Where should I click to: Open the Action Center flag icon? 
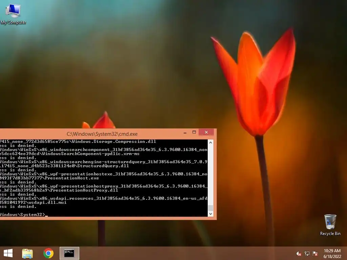pos(315,254)
